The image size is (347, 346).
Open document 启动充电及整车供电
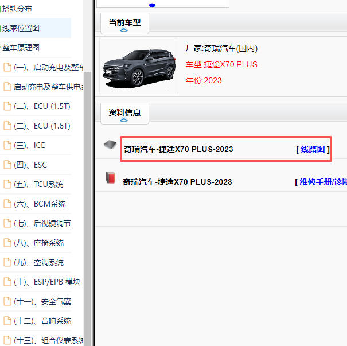48,87
